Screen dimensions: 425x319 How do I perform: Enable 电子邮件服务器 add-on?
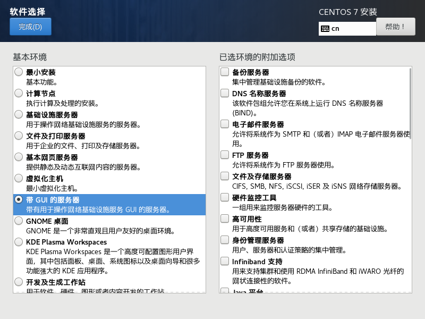(224, 124)
